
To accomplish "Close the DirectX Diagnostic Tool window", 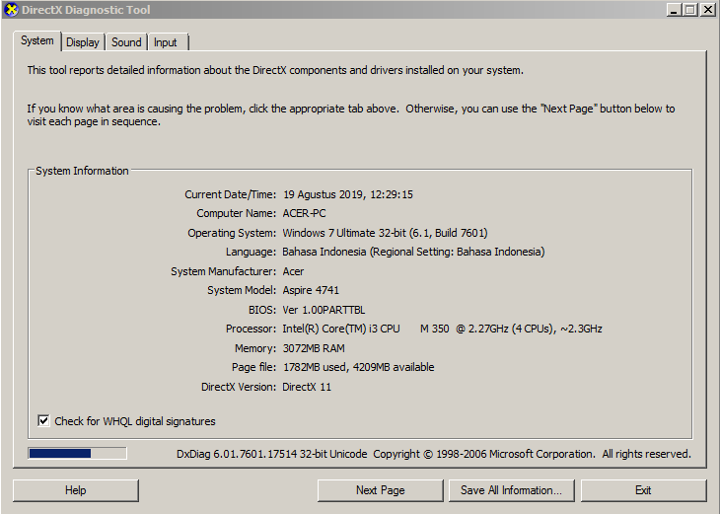I will (x=707, y=10).
